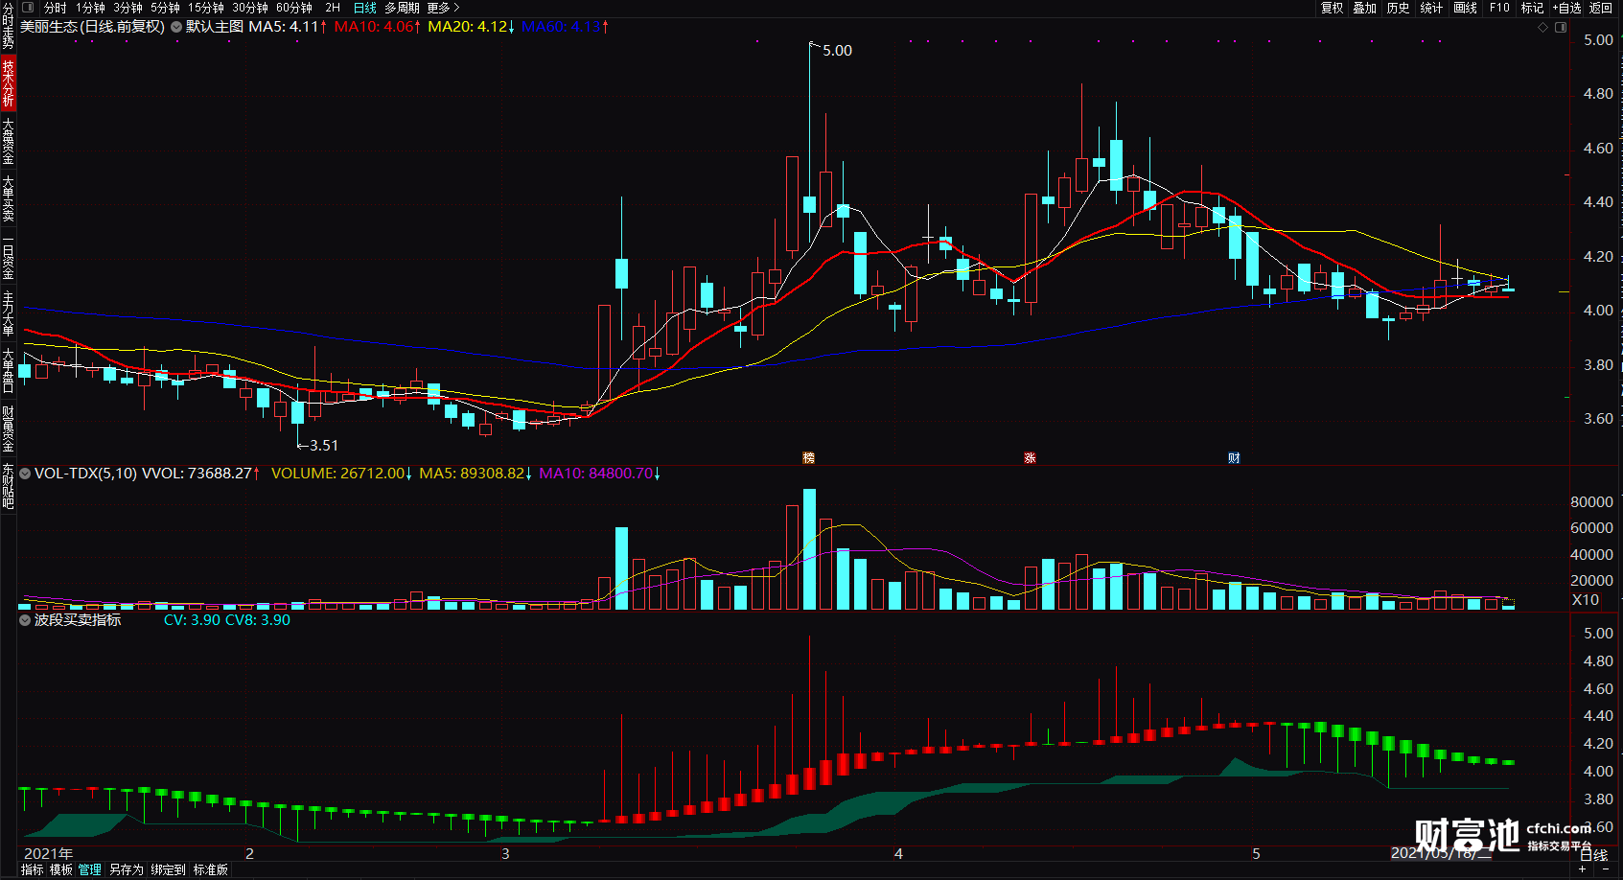Add stock via +自选 button
Screen dimensions: 1623x880
coord(1566,8)
